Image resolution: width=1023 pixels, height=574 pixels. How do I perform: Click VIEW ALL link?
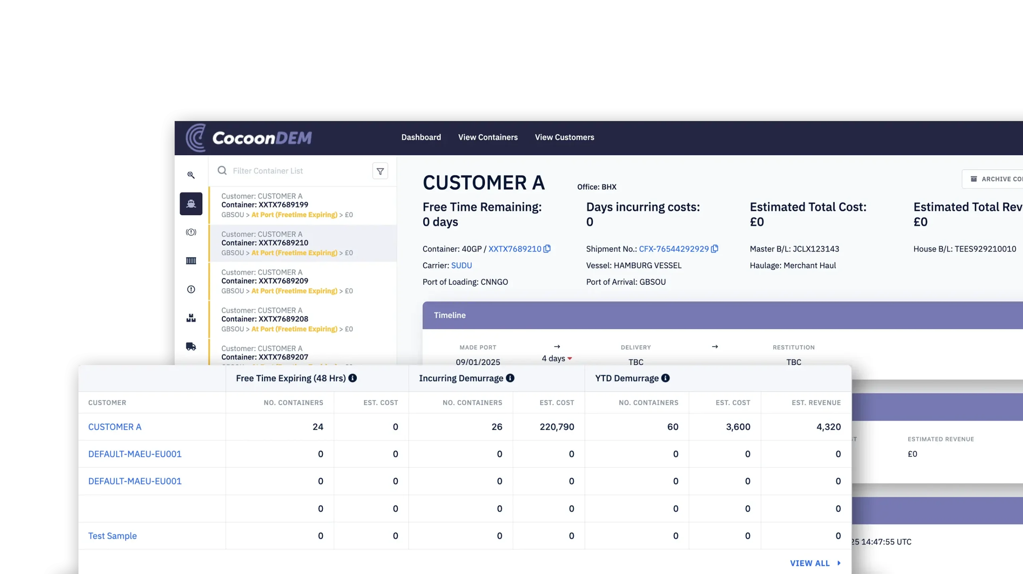(x=815, y=563)
